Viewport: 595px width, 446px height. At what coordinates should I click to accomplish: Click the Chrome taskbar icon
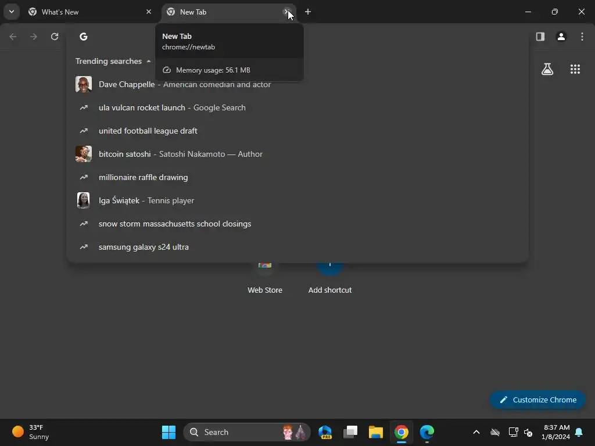click(x=401, y=432)
